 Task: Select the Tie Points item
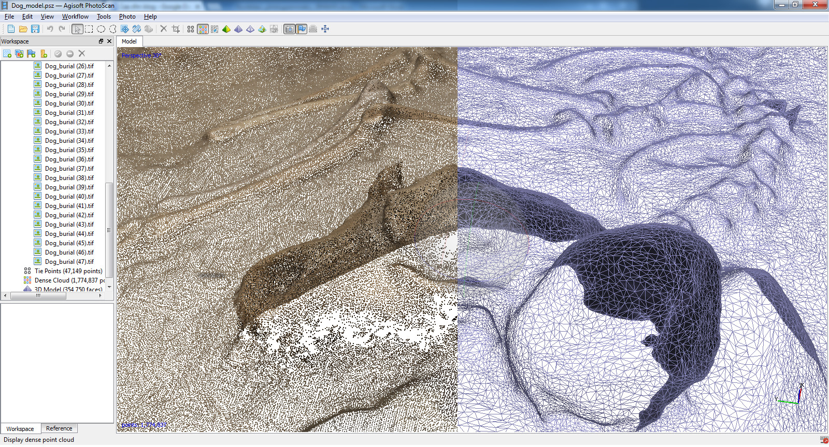(x=68, y=271)
